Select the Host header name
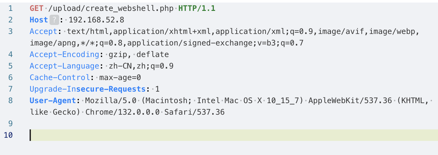Image resolution: width=438 pixels, height=155 pixels. pyautogui.click(x=39, y=20)
